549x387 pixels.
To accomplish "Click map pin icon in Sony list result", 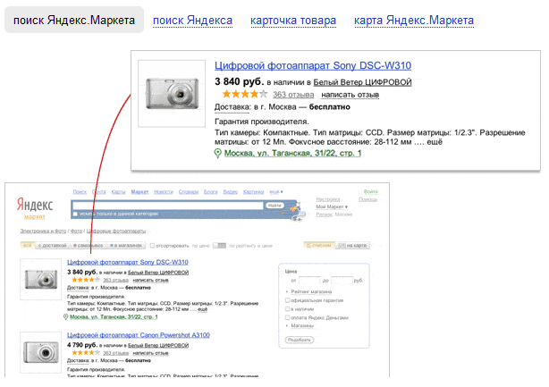I will (65, 317).
